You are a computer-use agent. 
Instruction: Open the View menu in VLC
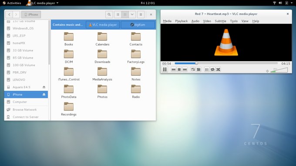click(x=245, y=21)
